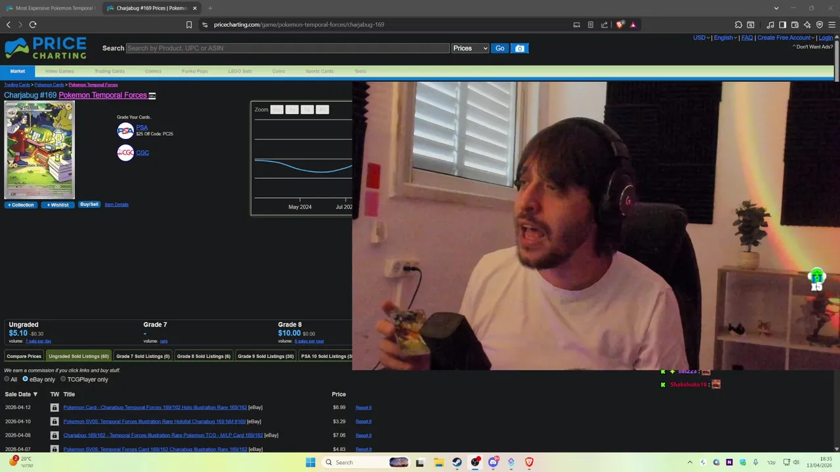Image resolution: width=840 pixels, height=472 pixels.
Task: Open the Market navigation tab
Action: coord(18,71)
